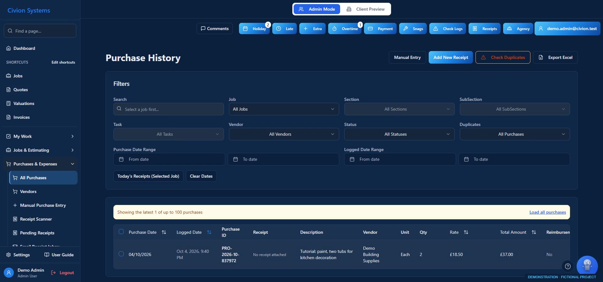Open Vendors page in sidebar
Viewport: 603px width, 282px height.
tap(43, 191)
